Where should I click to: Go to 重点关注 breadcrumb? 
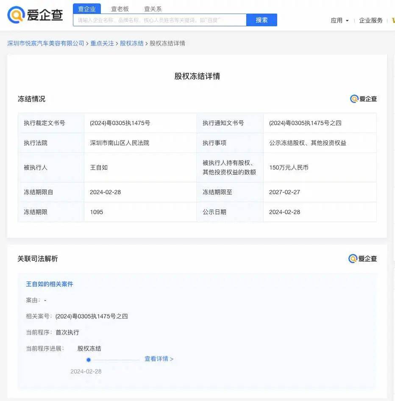(102, 43)
